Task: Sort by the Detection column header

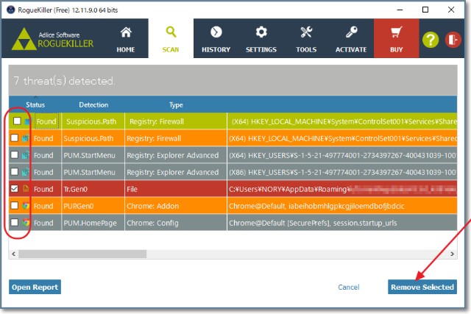Action: point(93,104)
